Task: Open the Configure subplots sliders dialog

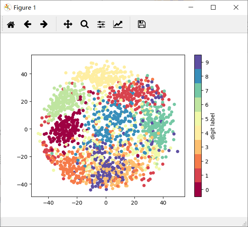Action: (x=101, y=24)
